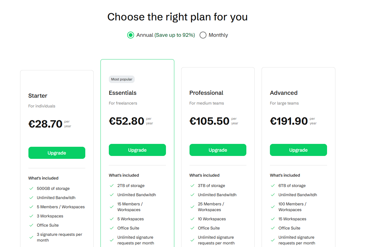Click the Essentials plan title

click(123, 93)
